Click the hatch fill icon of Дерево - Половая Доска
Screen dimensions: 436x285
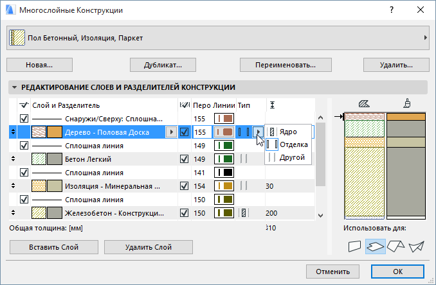pos(39,132)
